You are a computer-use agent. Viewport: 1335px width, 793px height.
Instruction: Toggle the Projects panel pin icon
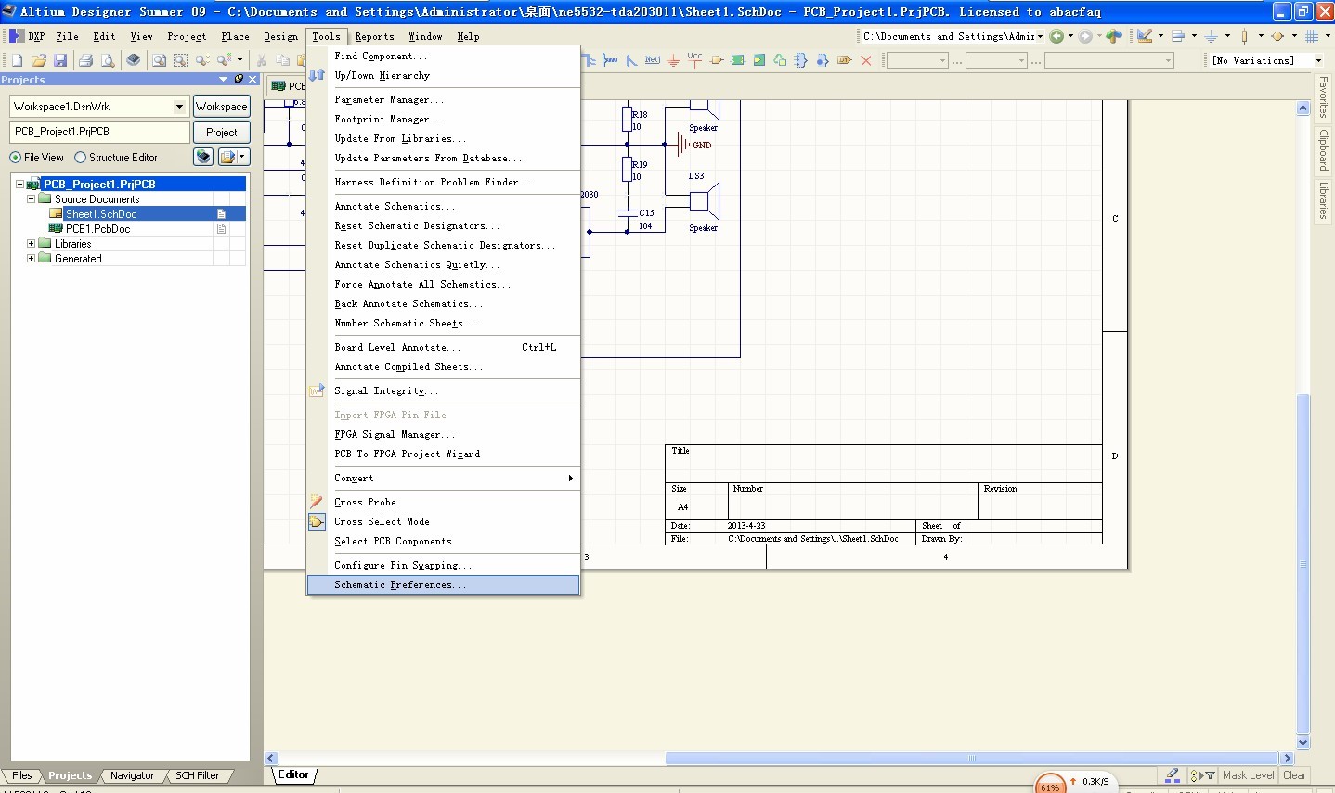pyautogui.click(x=239, y=80)
